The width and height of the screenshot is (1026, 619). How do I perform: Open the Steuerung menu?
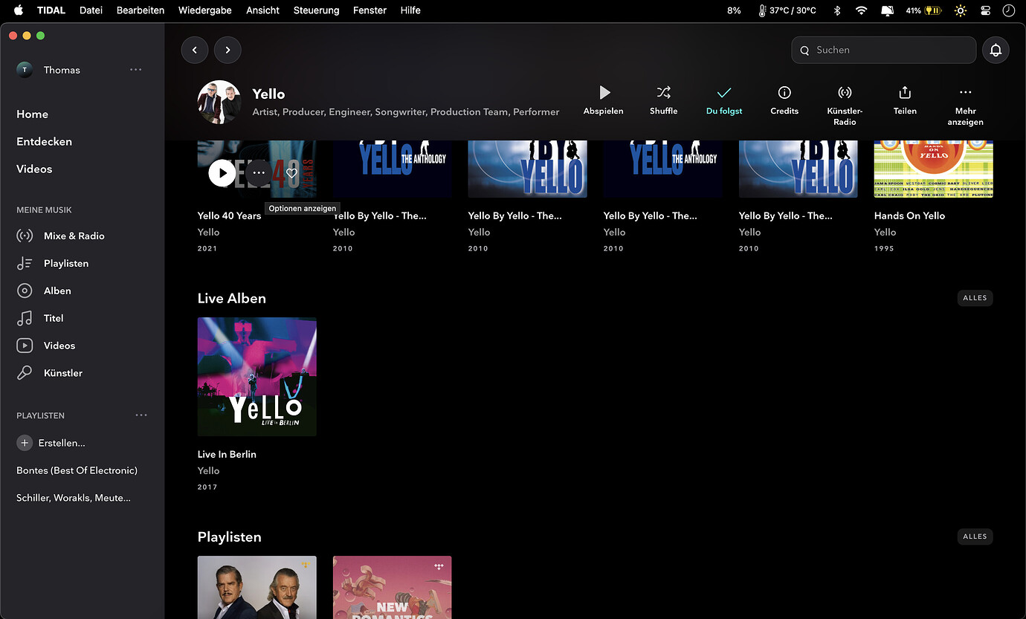tap(316, 10)
